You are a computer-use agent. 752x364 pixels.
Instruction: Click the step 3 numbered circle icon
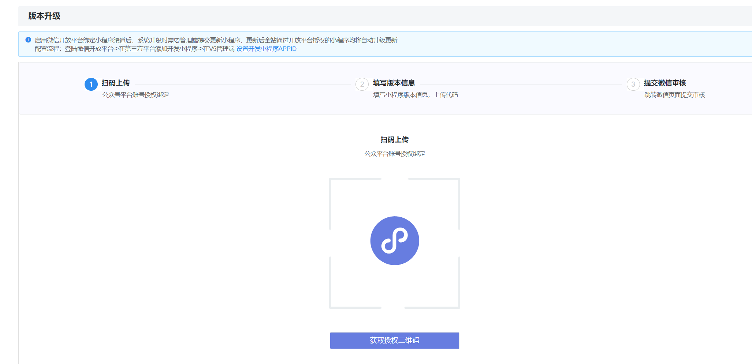(633, 84)
